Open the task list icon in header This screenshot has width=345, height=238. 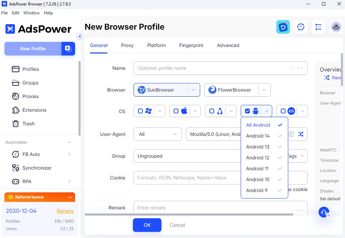(x=318, y=27)
